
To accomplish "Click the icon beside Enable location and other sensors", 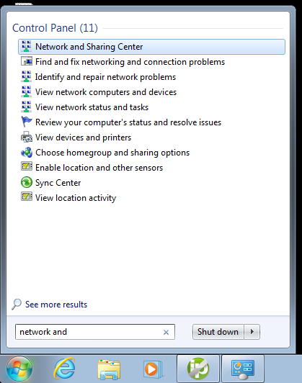I will tap(27, 167).
